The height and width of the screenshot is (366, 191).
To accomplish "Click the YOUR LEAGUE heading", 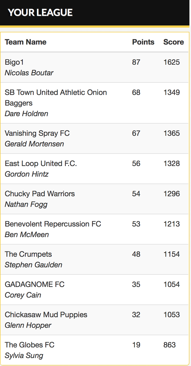I will [x=40, y=12].
